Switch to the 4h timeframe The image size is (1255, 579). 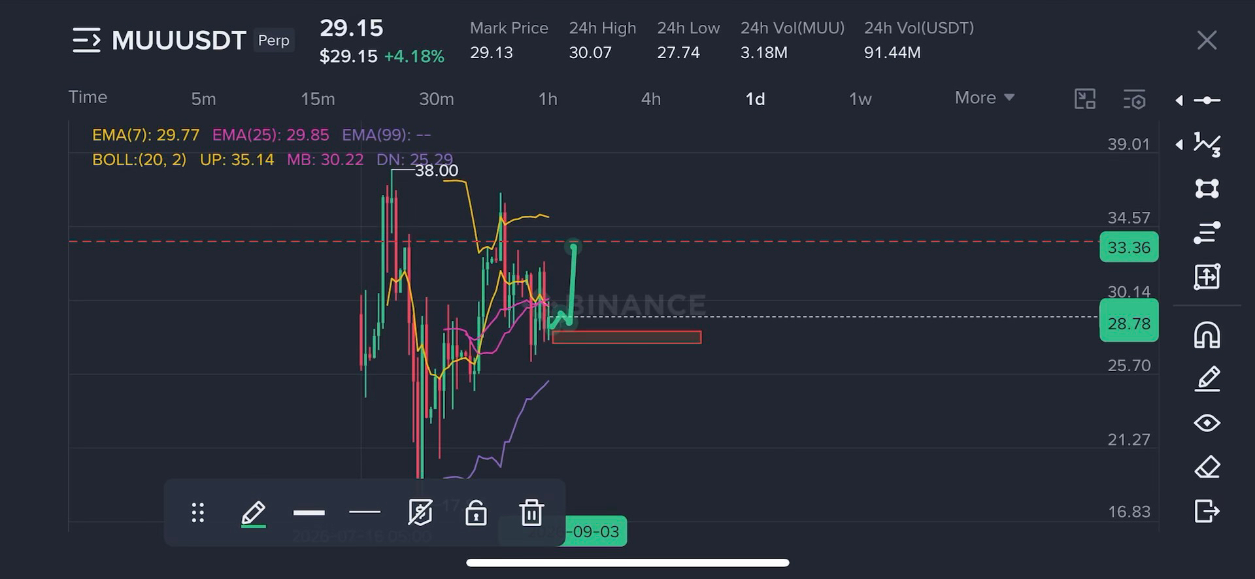click(x=651, y=99)
